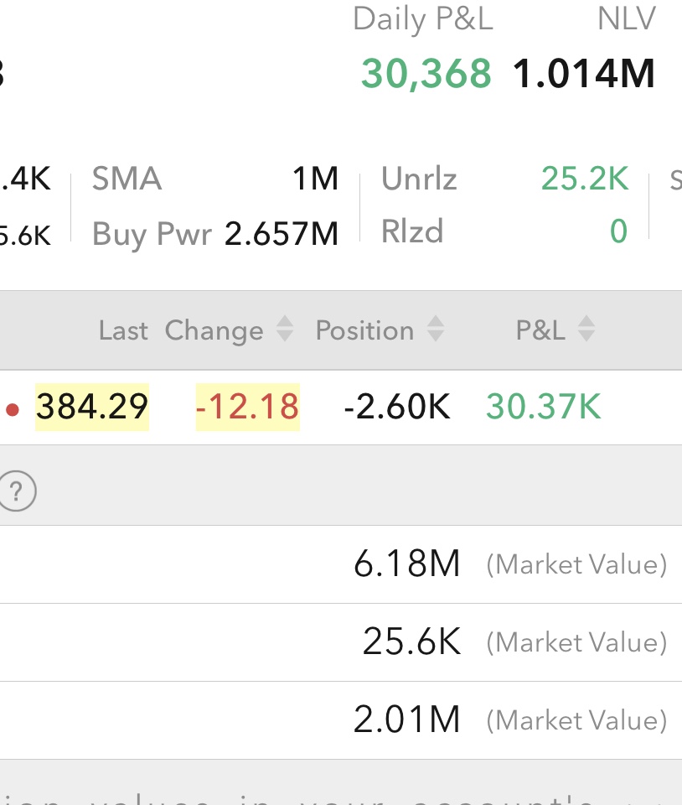Viewport: 682px width, 805px height.
Task: Sort by Position column arrows
Action: tap(435, 330)
